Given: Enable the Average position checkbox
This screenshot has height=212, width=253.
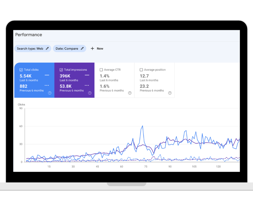Looking at the screenshot, I should [141, 70].
